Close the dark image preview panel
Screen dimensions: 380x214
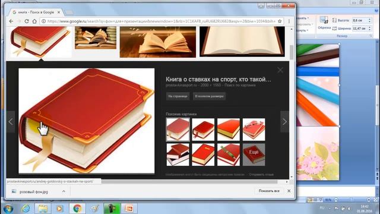click(x=280, y=70)
